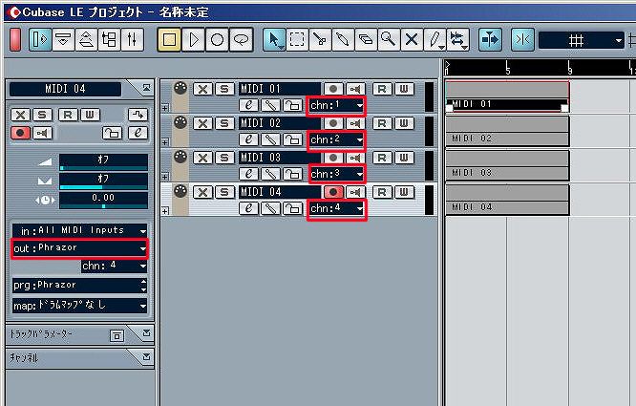Open Inspector edit channel settings button
The width and height of the screenshot is (636, 406).
138,133
